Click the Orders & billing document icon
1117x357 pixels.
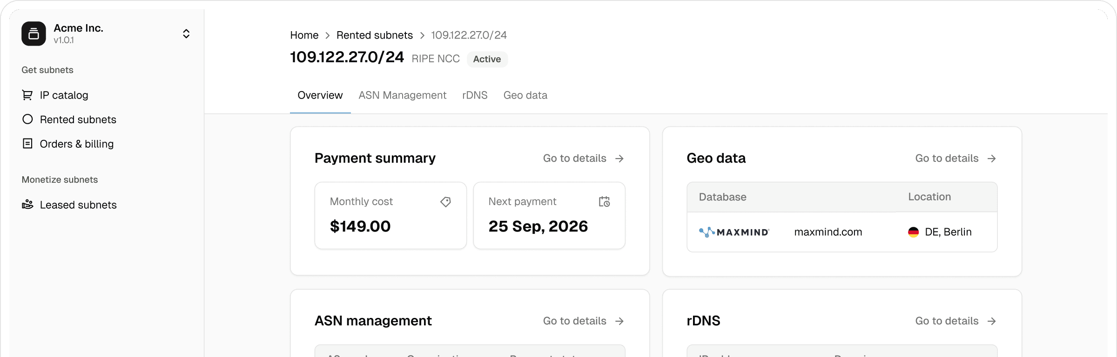coord(27,144)
